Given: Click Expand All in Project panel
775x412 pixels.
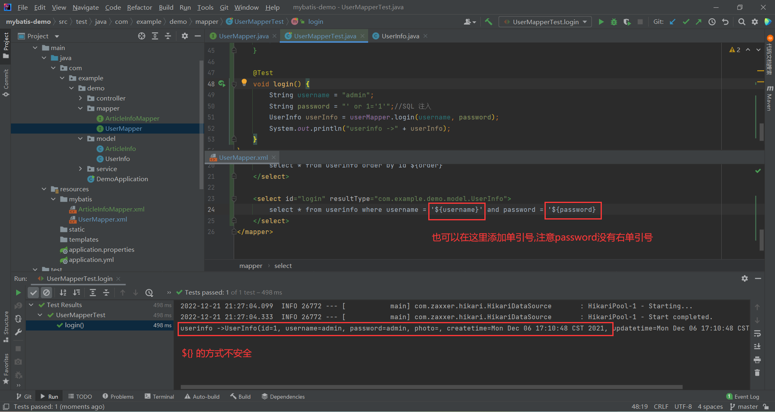Looking at the screenshot, I should pyautogui.click(x=155, y=36).
